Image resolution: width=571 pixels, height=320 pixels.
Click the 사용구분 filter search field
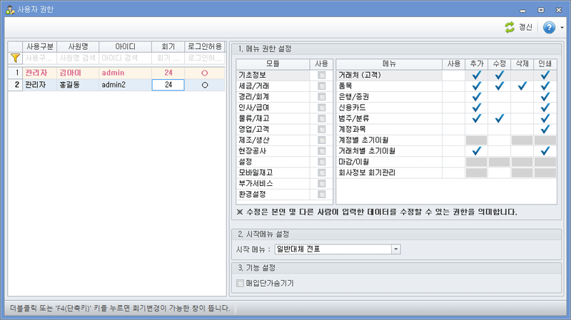40,58
